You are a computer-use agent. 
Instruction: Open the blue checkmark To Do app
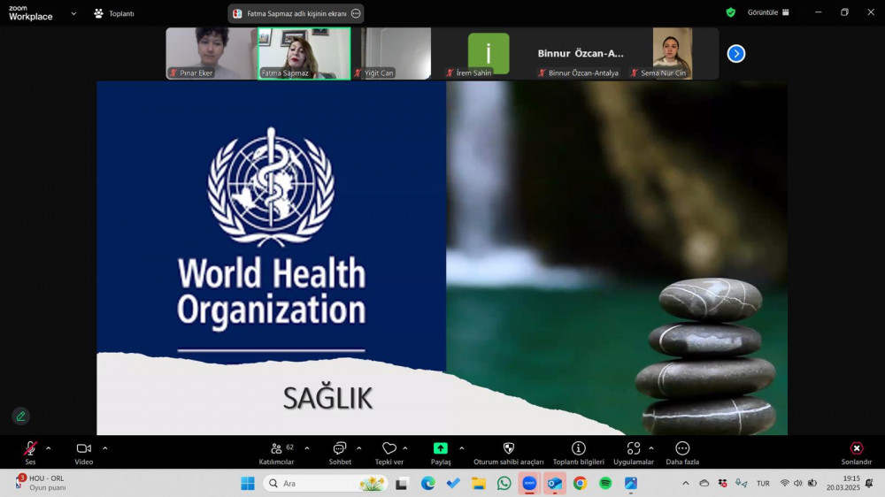(453, 484)
